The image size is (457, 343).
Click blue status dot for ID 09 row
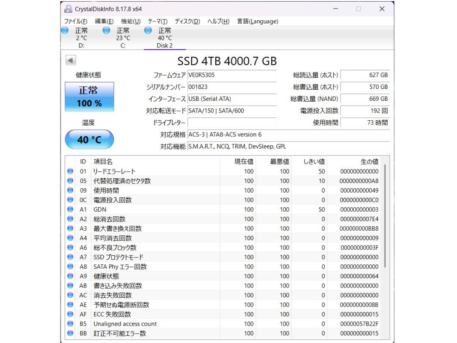pyautogui.click(x=70, y=191)
